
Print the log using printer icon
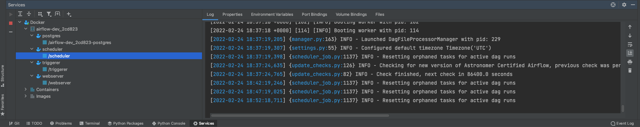pyautogui.click(x=630, y=62)
